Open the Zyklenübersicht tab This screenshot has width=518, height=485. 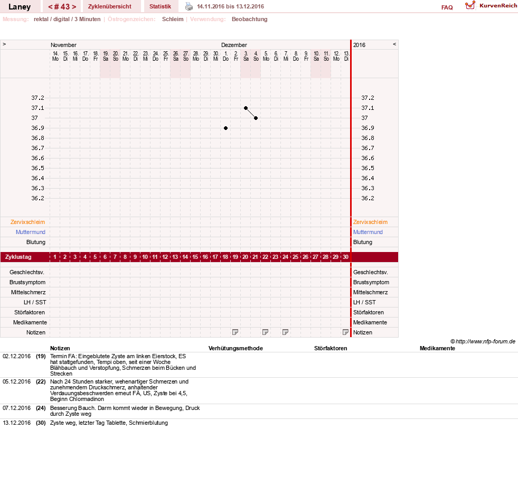(110, 7)
